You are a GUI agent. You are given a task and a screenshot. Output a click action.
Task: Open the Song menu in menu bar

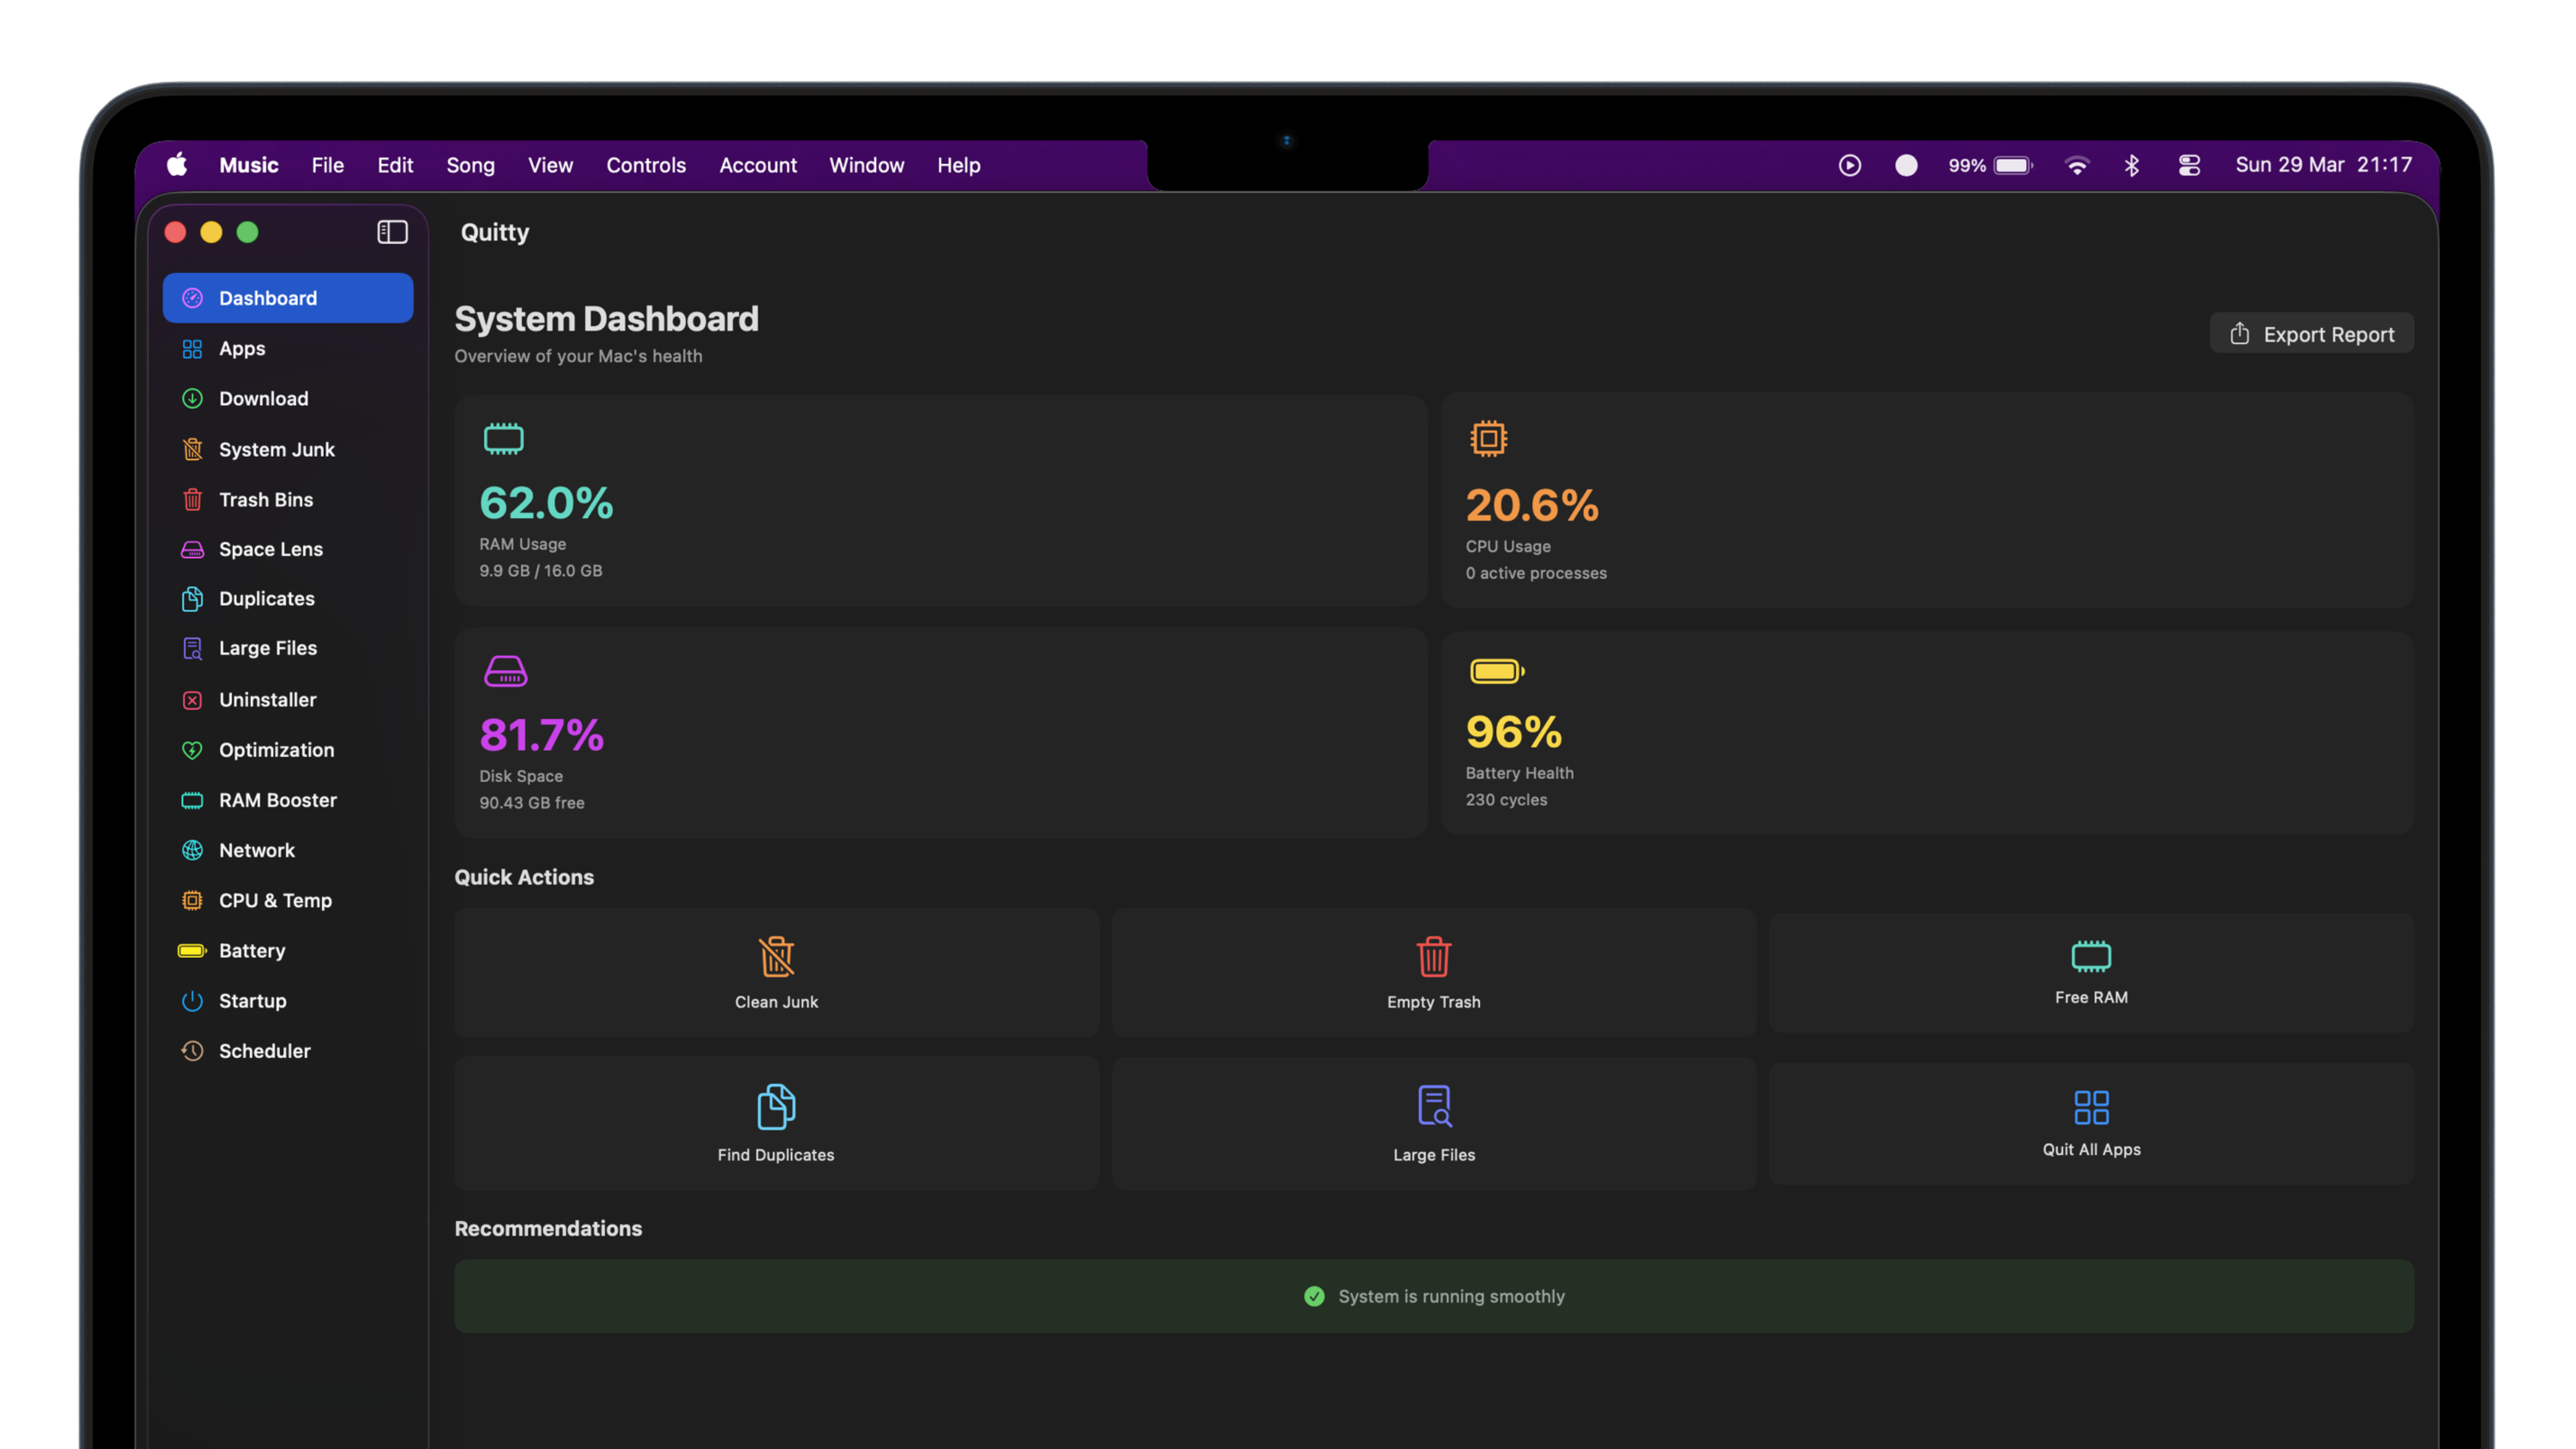[470, 165]
